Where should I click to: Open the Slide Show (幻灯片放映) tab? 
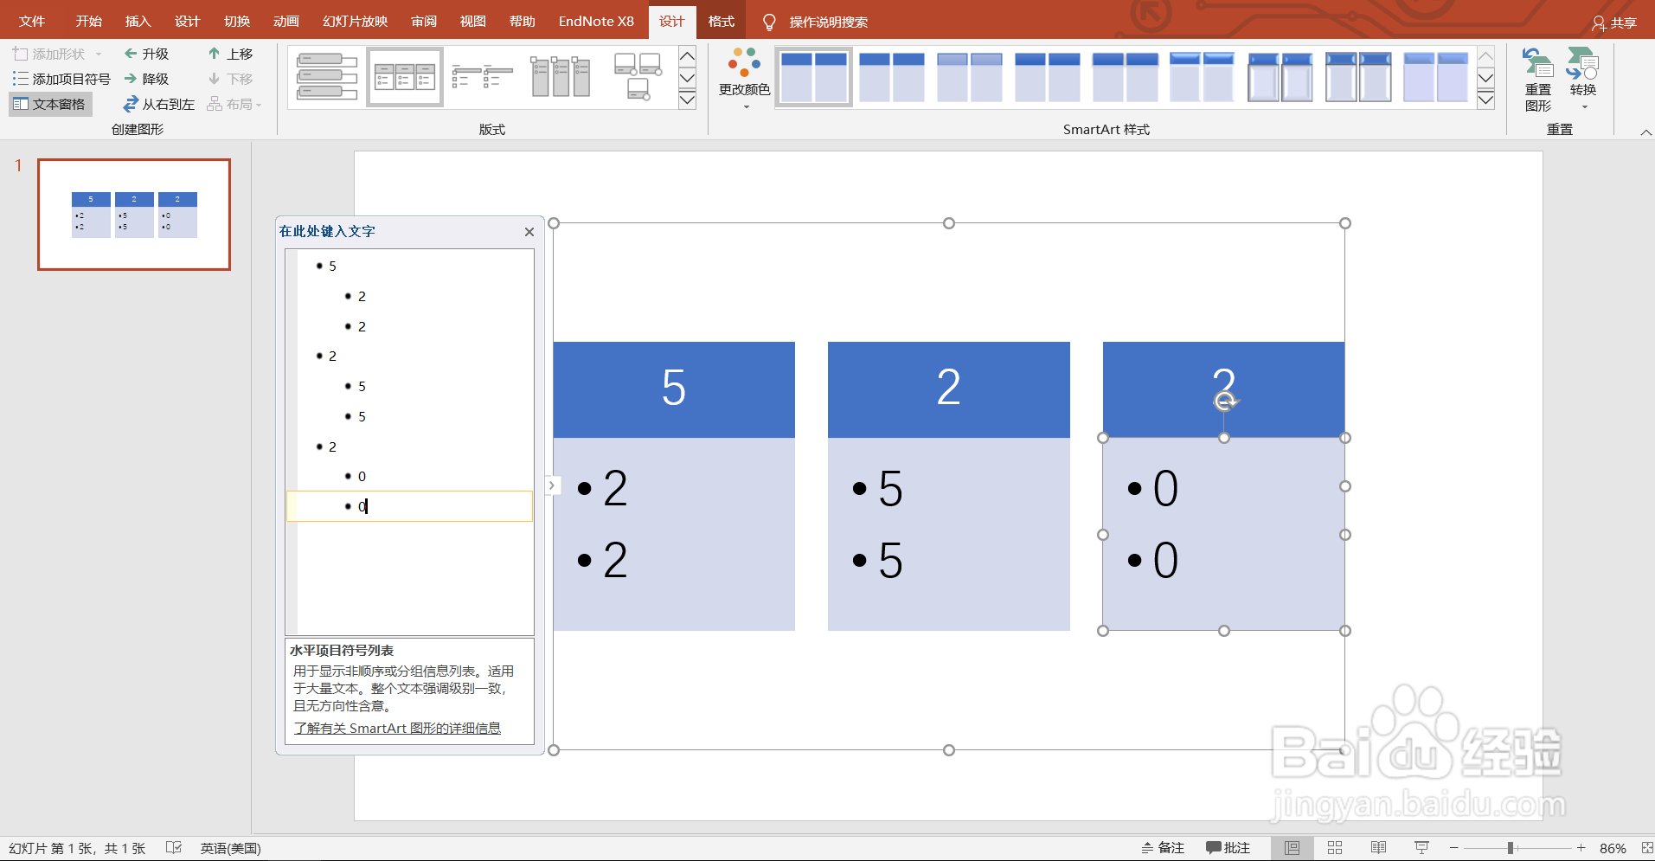(x=355, y=21)
